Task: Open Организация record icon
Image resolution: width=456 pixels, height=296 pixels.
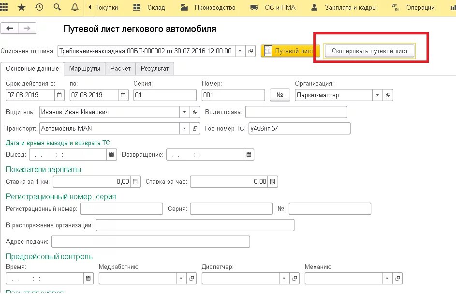Action: [x=388, y=95]
